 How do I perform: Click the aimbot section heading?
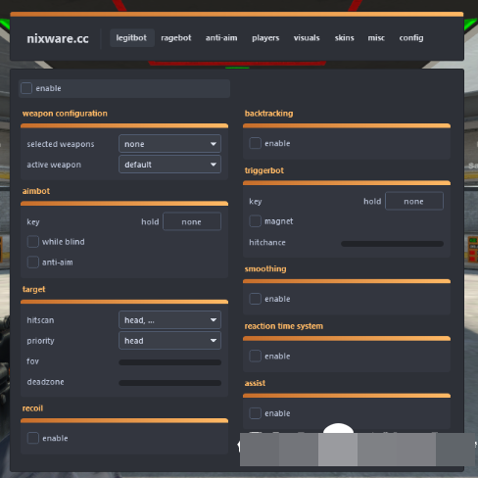[36, 191]
